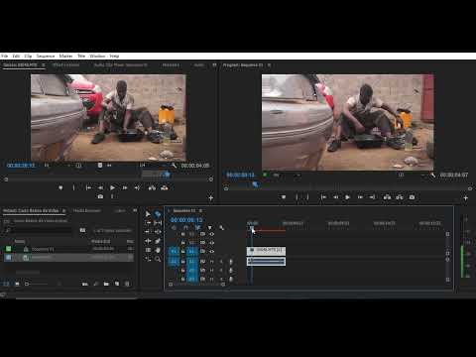Open the File menu
Image resolution: width=476 pixels, height=357 pixels.
coord(5,56)
